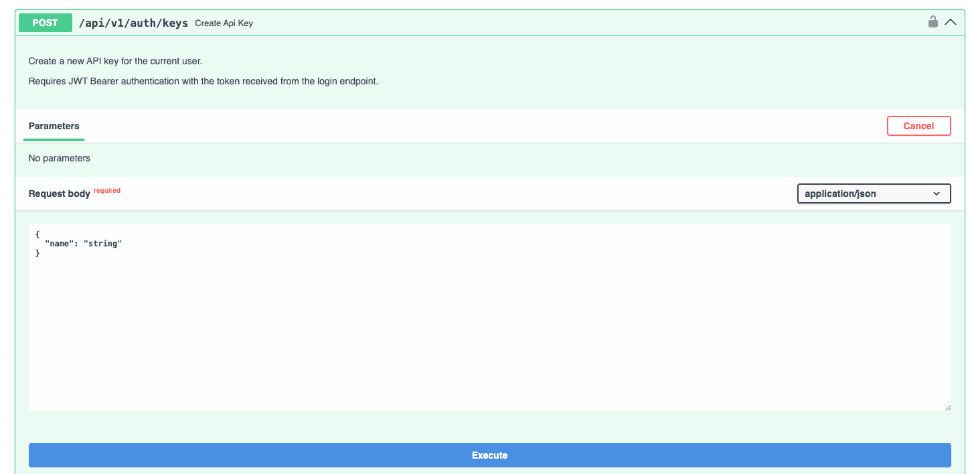This screenshot has height=474, width=976.
Task: Click the request body resize handle
Action: coord(948,406)
